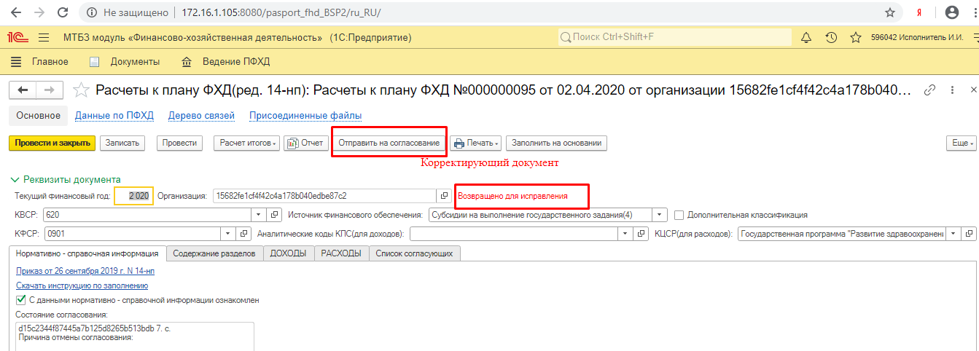Viewport: 979px width, 351px height.
Task: Open Печать dropdown menu
Action: [x=475, y=143]
